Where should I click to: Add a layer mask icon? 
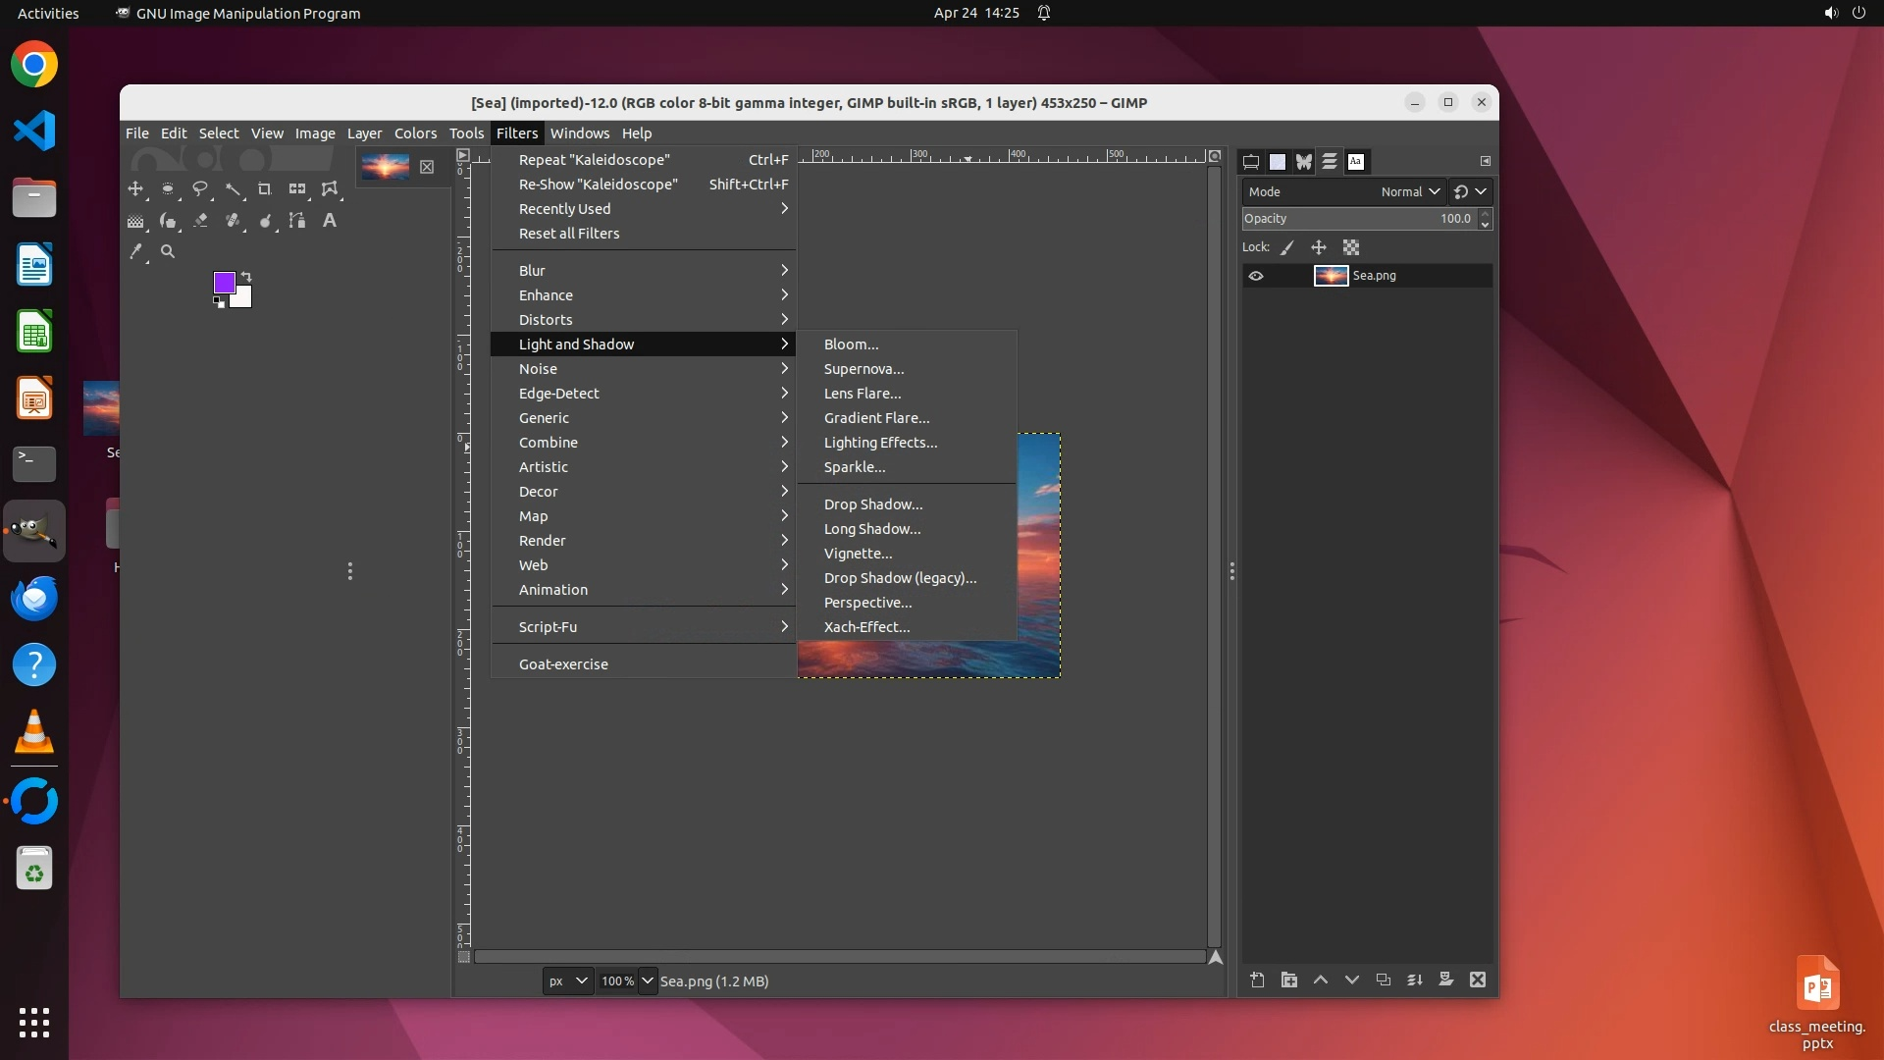pyautogui.click(x=1445, y=980)
